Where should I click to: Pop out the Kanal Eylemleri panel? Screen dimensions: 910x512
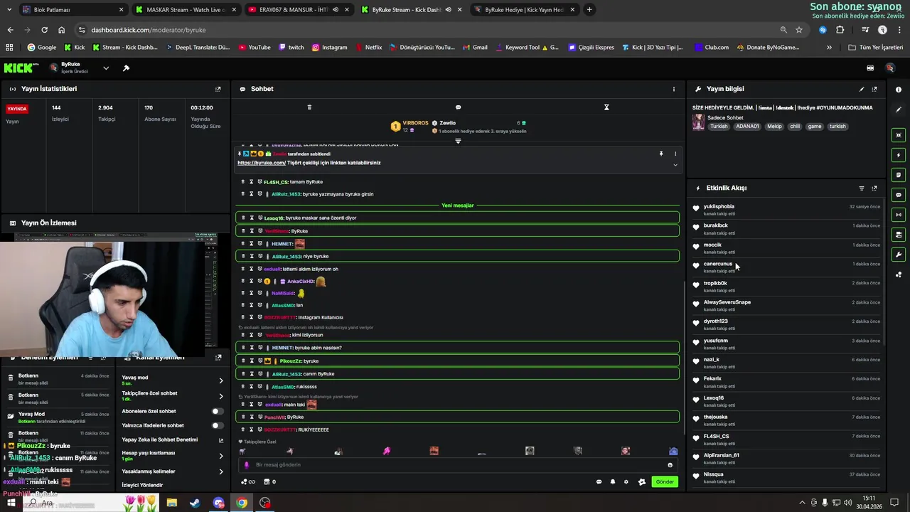(x=218, y=357)
